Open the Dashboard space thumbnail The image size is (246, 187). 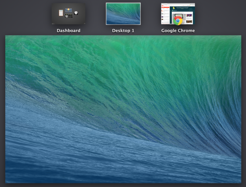click(x=68, y=14)
